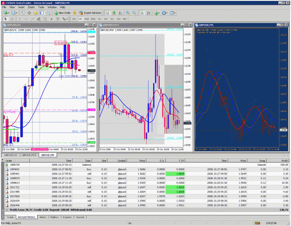
Task: Open the new chart dropdown arrow
Action: [9, 13]
